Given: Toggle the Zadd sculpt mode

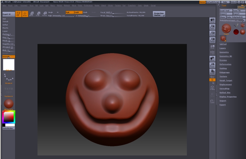Looking at the screenshot, I should [x=78, y=12].
